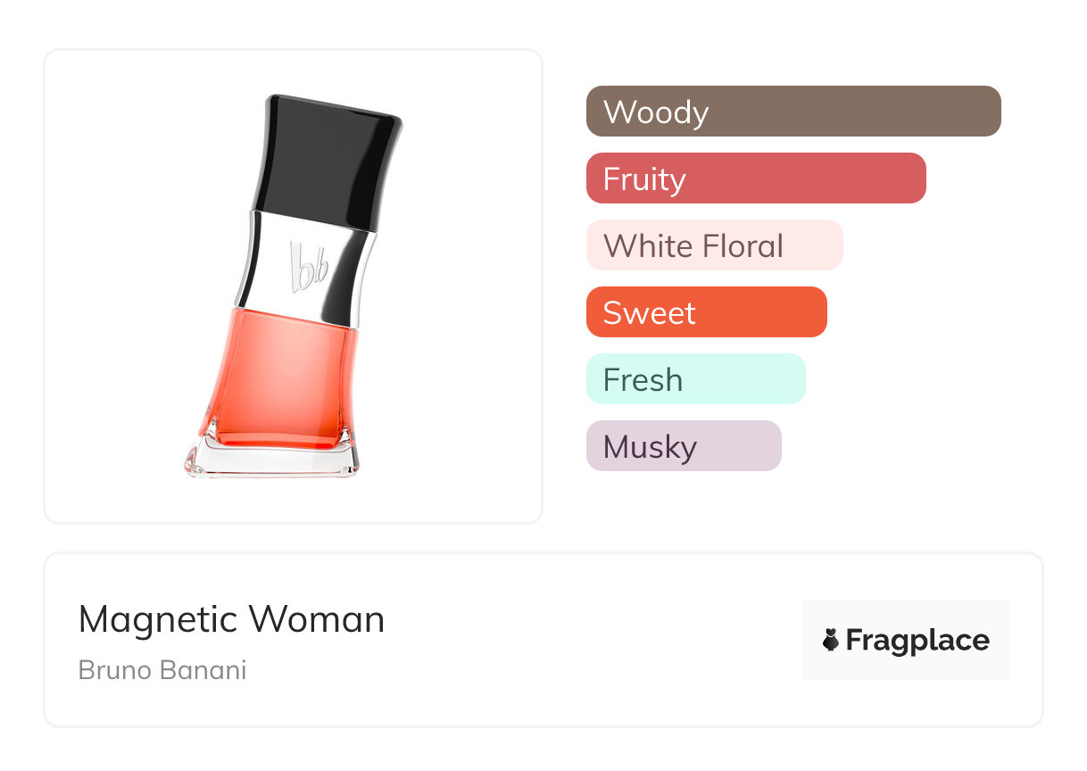Select the Fresh accord bar
Image resolution: width=1087 pixels, height=771 pixels.
pyautogui.click(x=696, y=379)
